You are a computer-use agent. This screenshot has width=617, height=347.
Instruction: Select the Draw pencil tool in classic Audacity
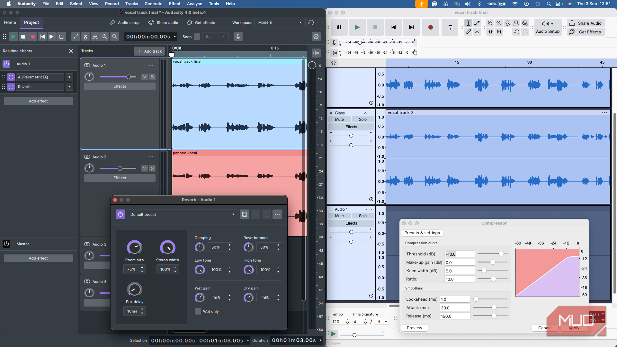pyautogui.click(x=468, y=32)
